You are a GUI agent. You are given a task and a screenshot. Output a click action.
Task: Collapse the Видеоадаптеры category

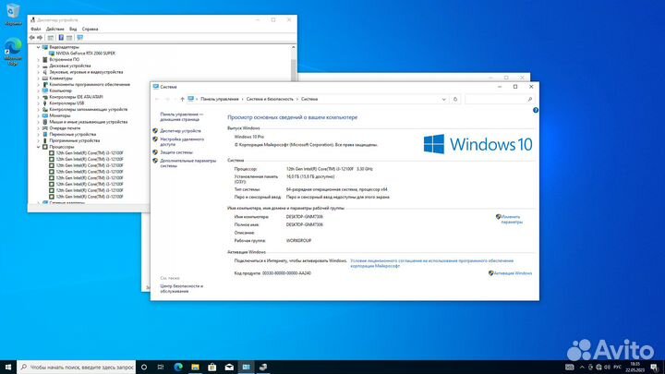[x=38, y=47]
